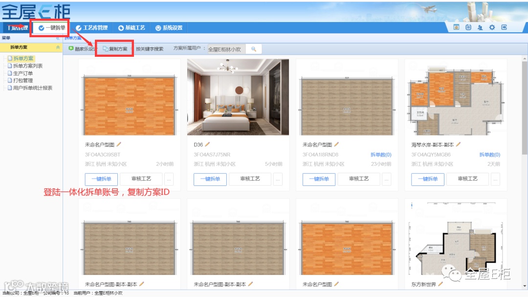Open the home page icon in header
Viewport: 528px width, 297px height.
pos(456,27)
